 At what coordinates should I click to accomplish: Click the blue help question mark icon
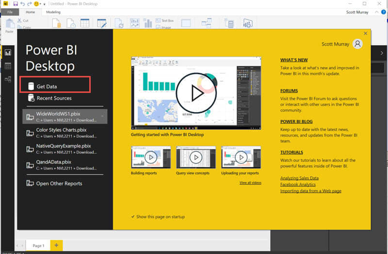pos(384,12)
